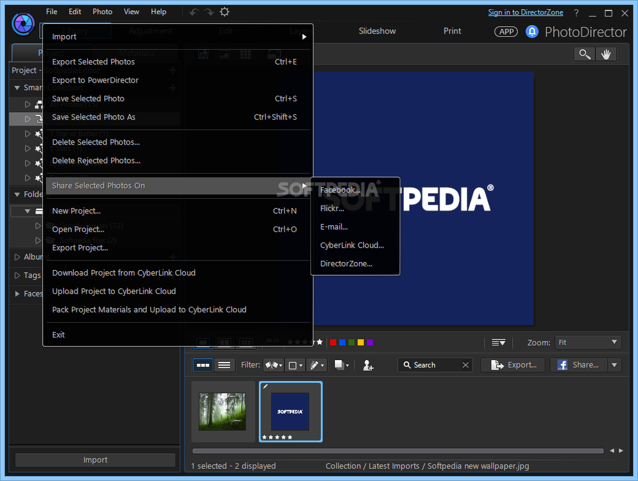Apply the green color label
This screenshot has height=481, width=638.
coord(351,342)
